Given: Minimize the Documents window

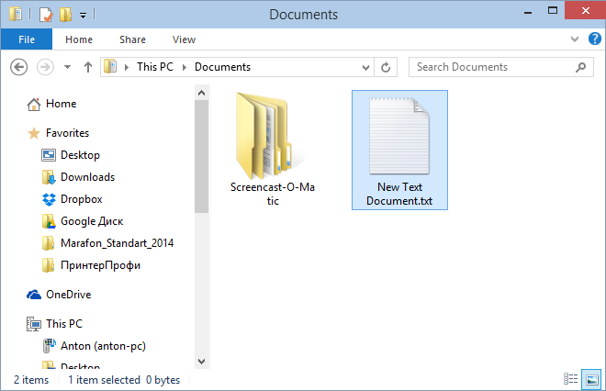Looking at the screenshot, I should click(528, 12).
